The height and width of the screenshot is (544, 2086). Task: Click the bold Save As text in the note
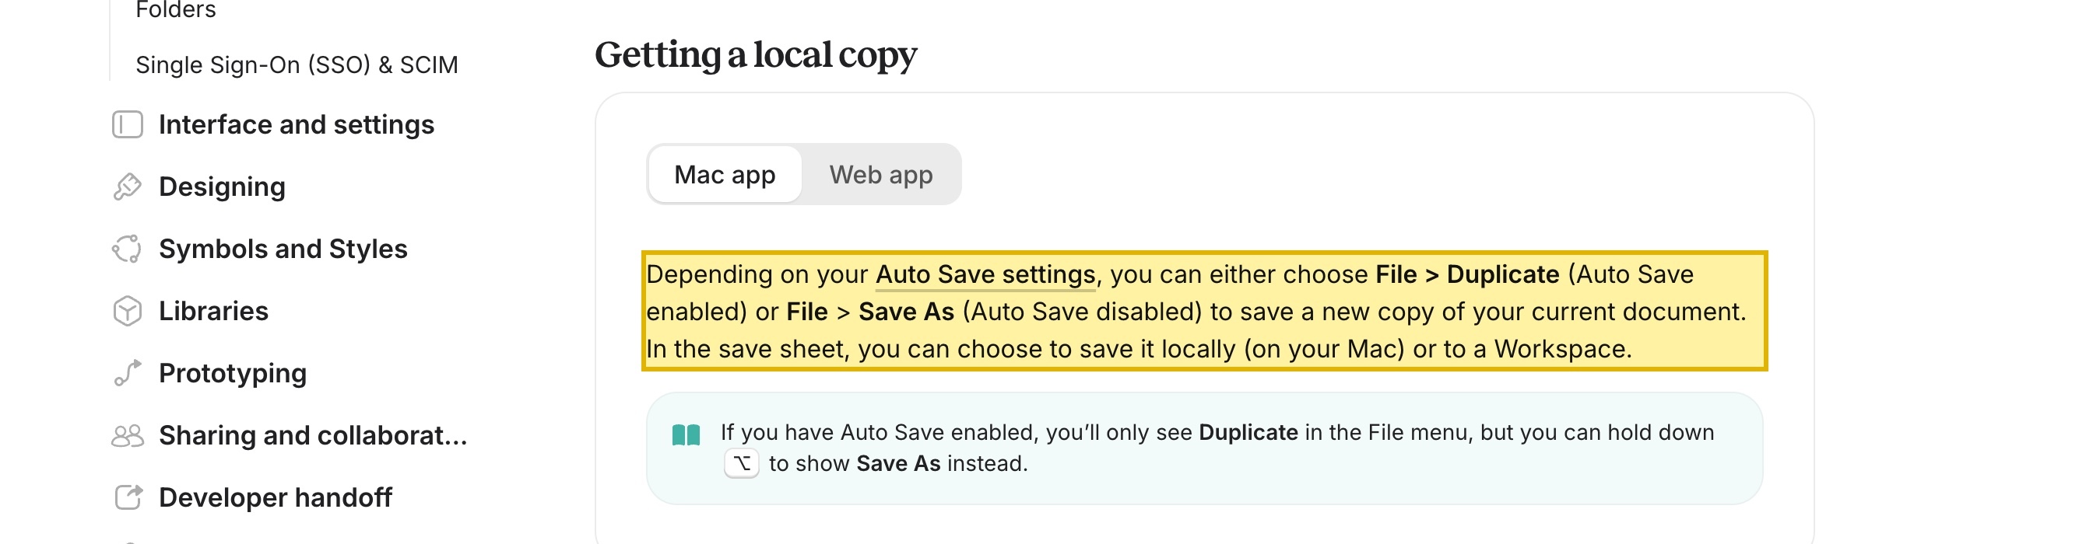[x=898, y=464]
